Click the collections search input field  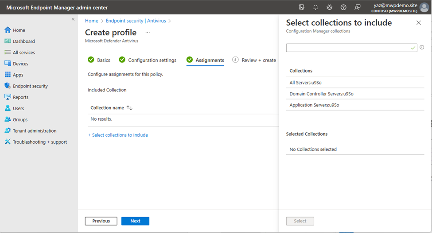348,48
